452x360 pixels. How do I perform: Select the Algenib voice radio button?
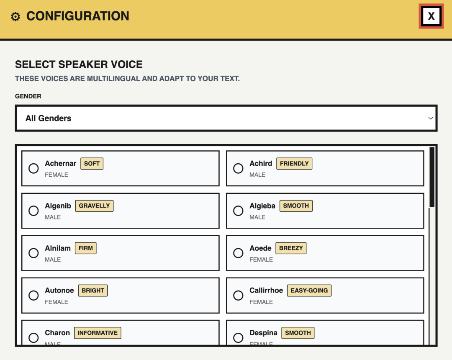click(x=33, y=211)
